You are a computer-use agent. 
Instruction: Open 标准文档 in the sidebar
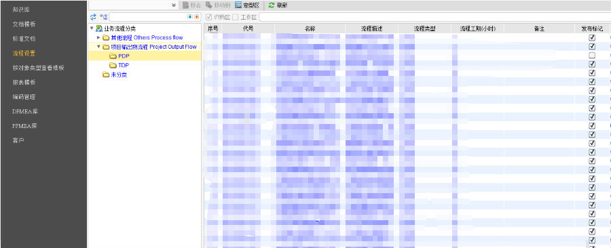tap(24, 39)
